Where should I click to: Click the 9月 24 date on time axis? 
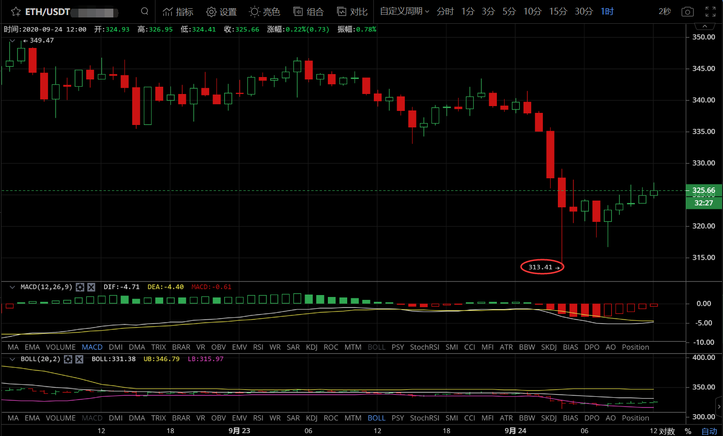[x=515, y=431]
